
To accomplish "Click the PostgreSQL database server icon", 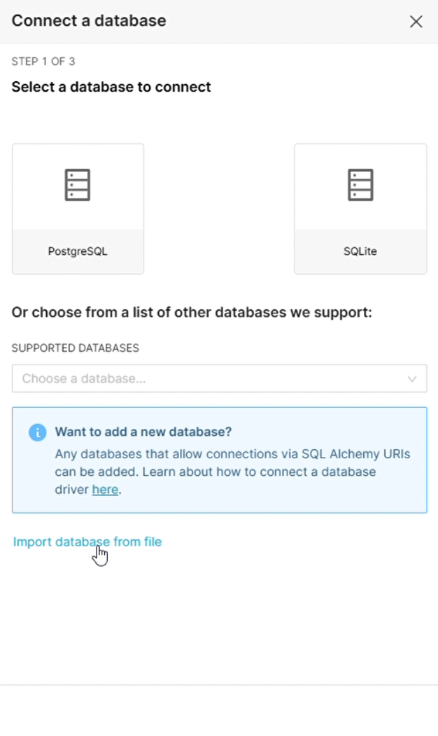I will 78,185.
